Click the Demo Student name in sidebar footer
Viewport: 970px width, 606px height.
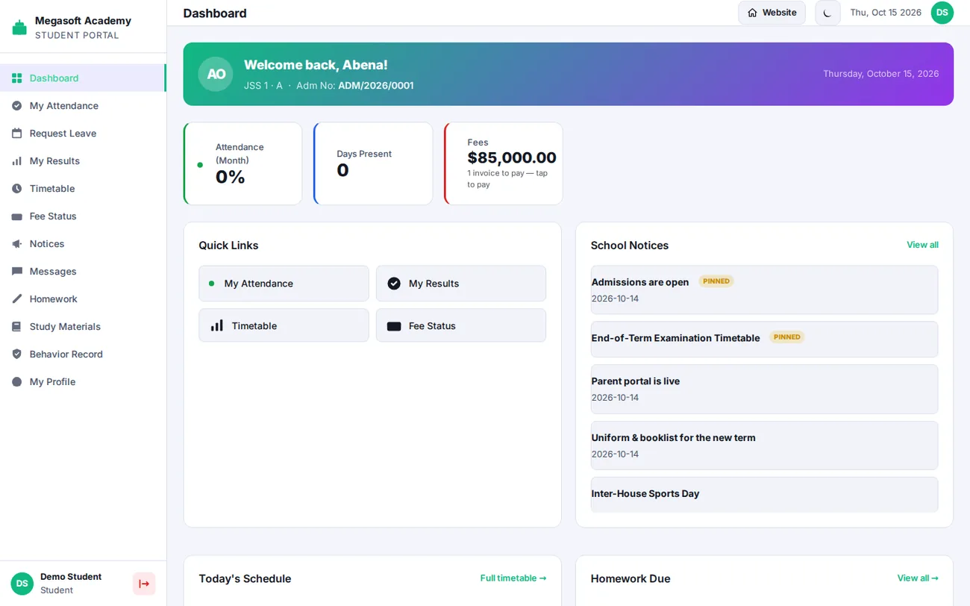[x=71, y=577]
